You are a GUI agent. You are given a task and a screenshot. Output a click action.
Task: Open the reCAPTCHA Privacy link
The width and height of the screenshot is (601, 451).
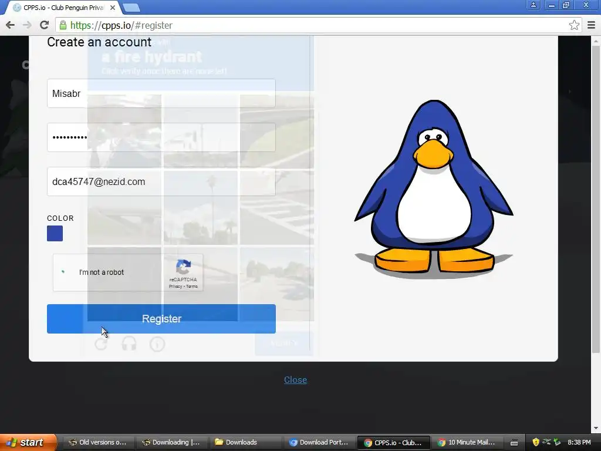pyautogui.click(x=175, y=287)
